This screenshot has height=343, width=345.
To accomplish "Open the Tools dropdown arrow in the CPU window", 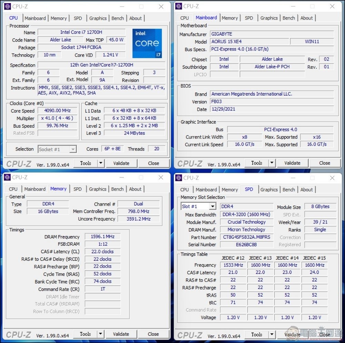I will tap(100, 163).
